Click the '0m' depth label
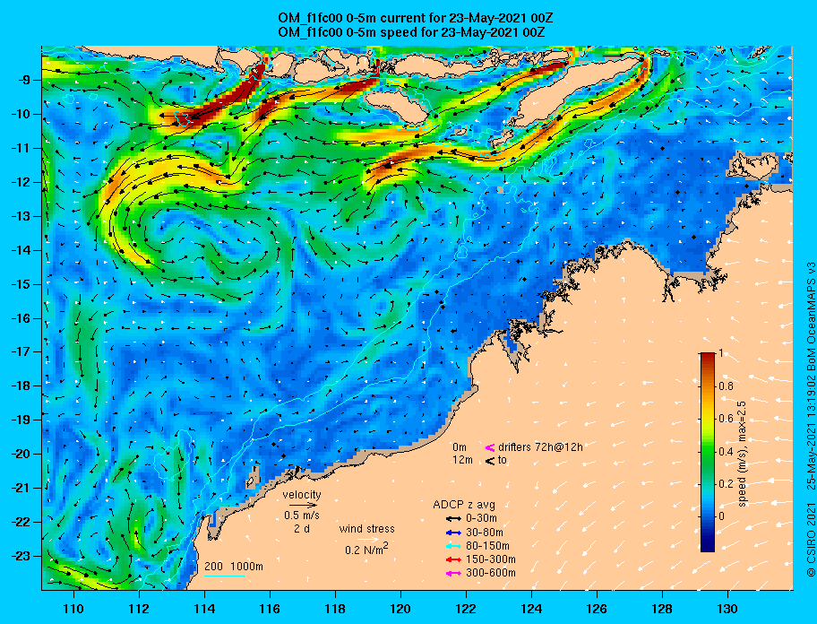Viewport: 817px width, 624px height. coord(460,446)
